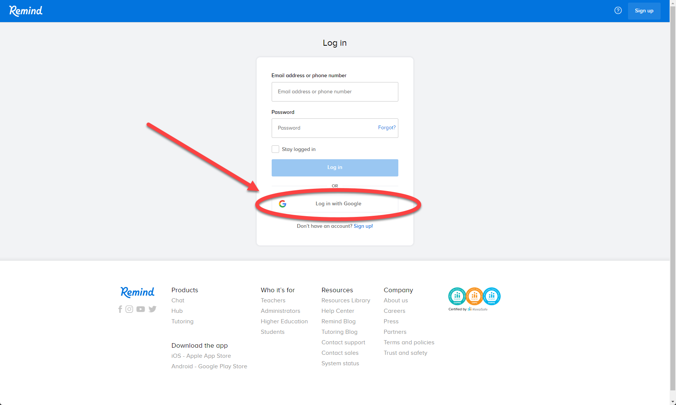Open the Administrators link

(x=281, y=311)
